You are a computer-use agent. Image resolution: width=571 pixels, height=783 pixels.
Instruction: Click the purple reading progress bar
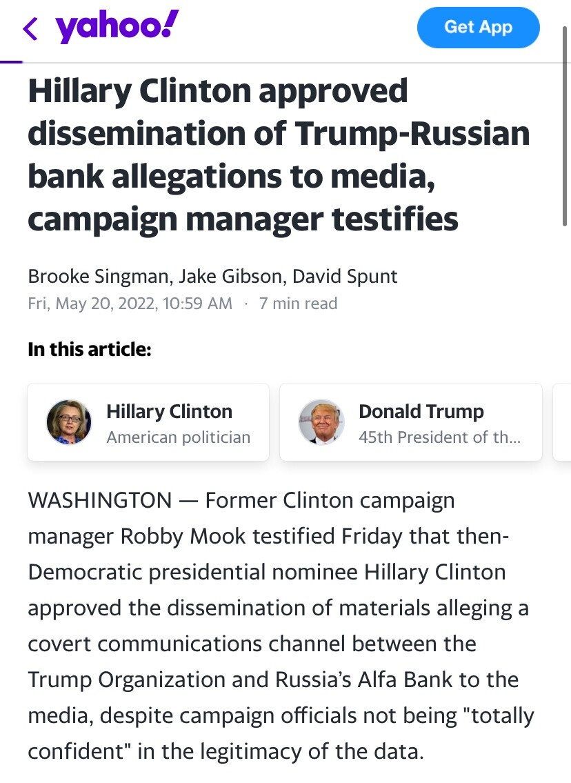pyautogui.click(x=11, y=61)
